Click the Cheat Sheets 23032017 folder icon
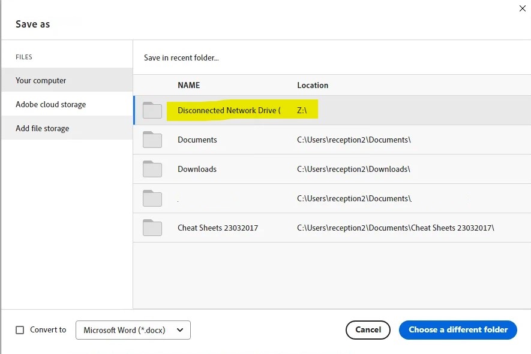 [152, 228]
